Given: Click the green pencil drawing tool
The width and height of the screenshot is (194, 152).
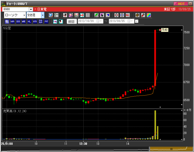Looking at the screenshot, I should (96, 15).
